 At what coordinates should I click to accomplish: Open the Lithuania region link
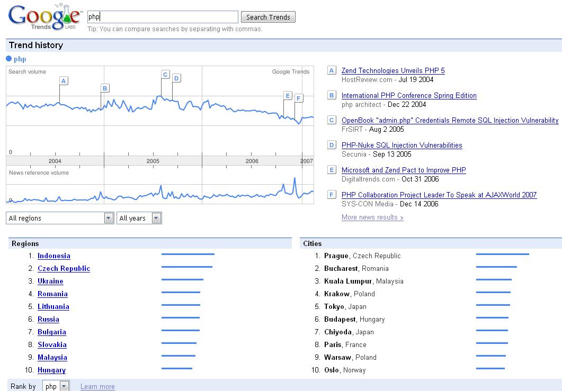tap(53, 306)
